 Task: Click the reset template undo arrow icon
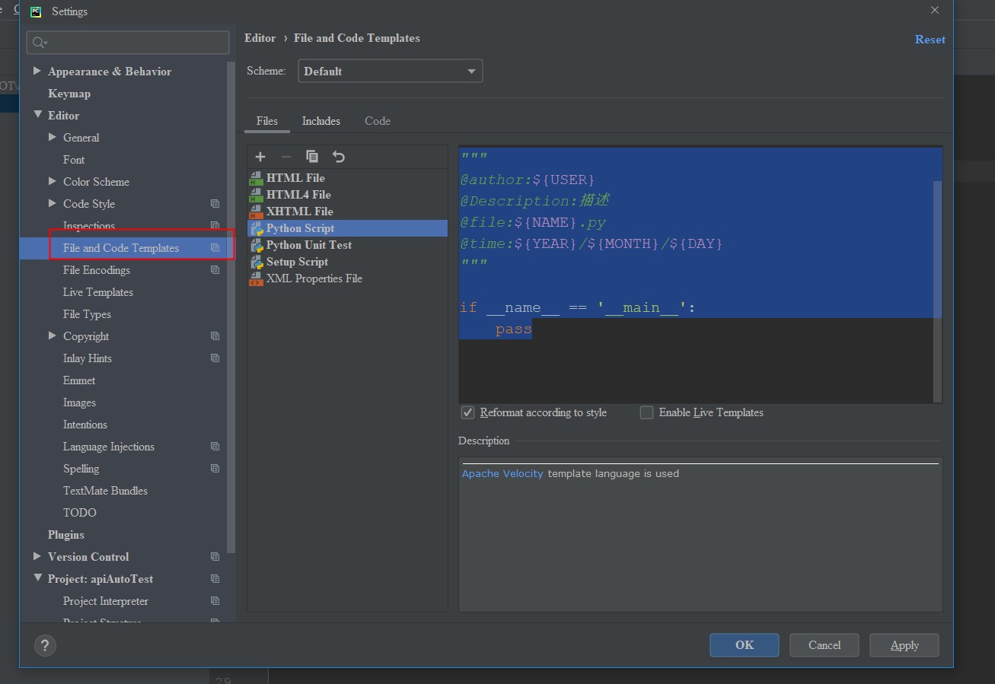pos(339,157)
